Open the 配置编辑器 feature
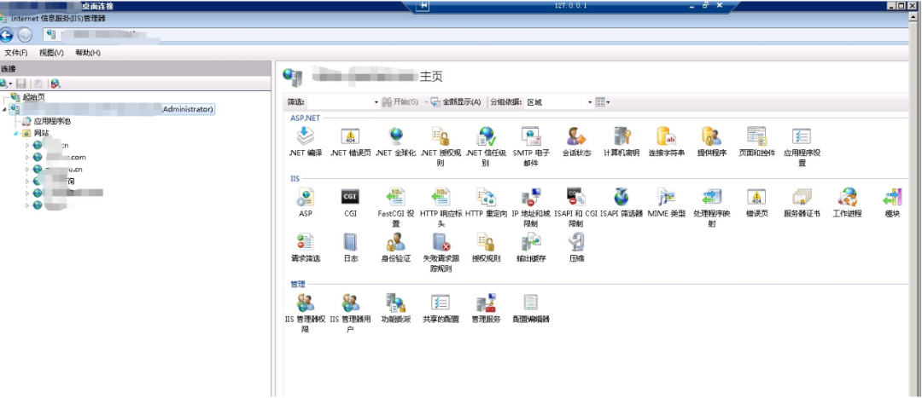Image resolution: width=922 pixels, height=398 pixels. tap(530, 309)
